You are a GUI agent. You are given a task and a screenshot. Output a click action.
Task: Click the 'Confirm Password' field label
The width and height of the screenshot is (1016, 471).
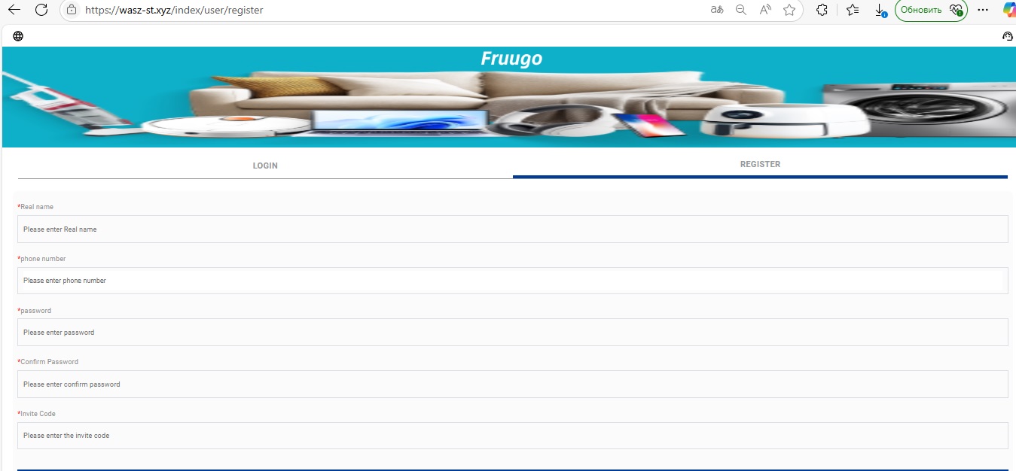[47, 362]
